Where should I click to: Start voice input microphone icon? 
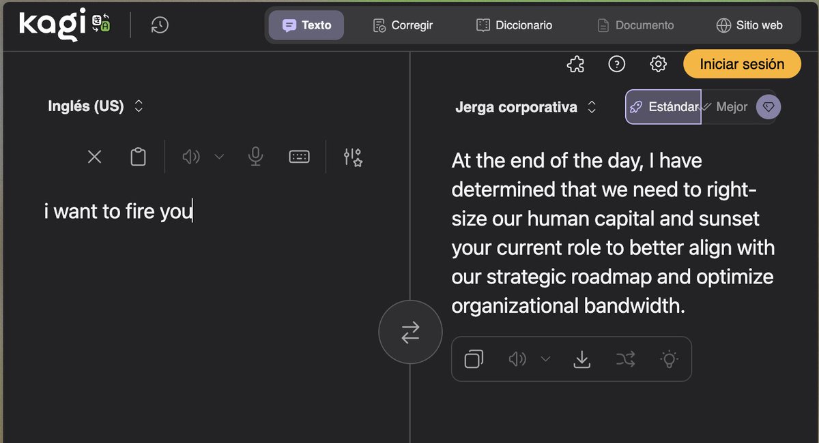(x=255, y=157)
